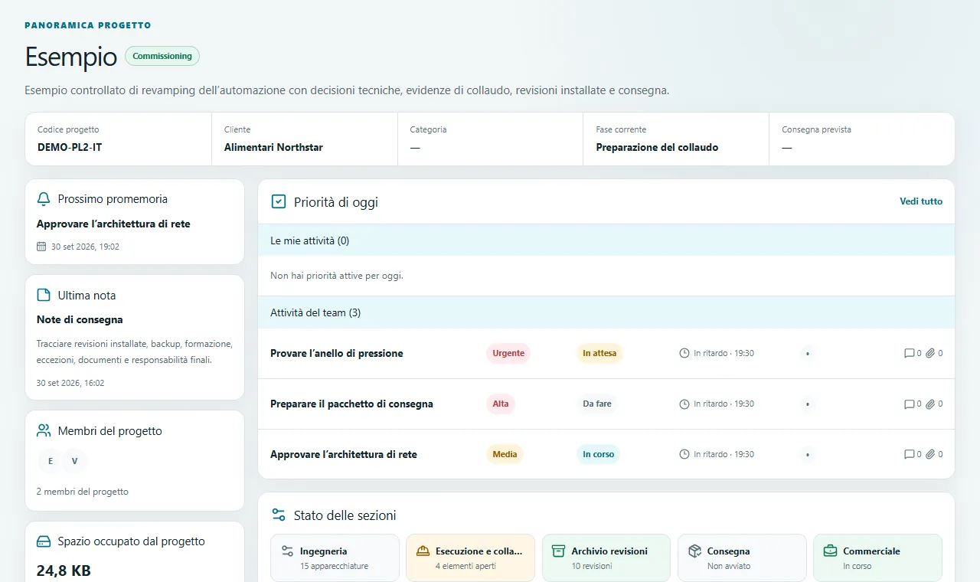
Task: Open the Archivio revisioni section card
Action: (606, 557)
